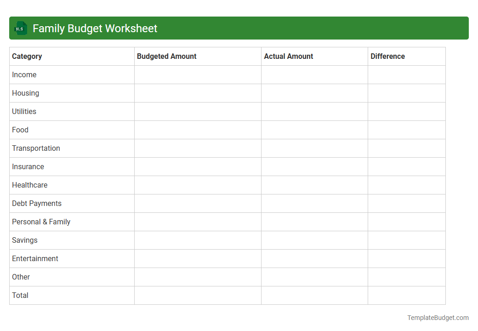This screenshot has width=478, height=331.
Task: Select the Budgeted Amount column header
Action: click(x=166, y=56)
